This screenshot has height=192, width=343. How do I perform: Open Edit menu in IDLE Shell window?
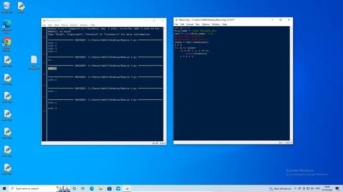click(50, 25)
